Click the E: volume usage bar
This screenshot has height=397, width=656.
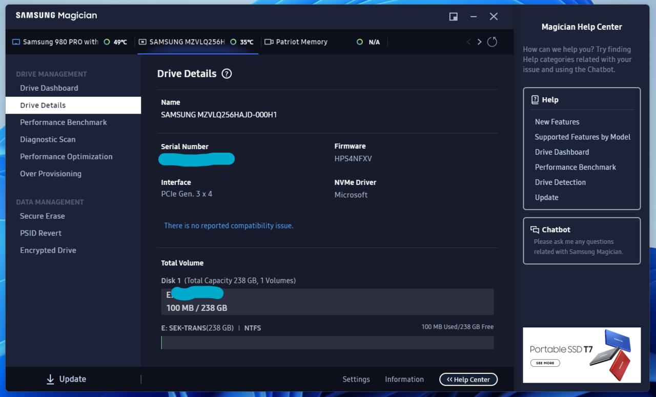pyautogui.click(x=327, y=343)
